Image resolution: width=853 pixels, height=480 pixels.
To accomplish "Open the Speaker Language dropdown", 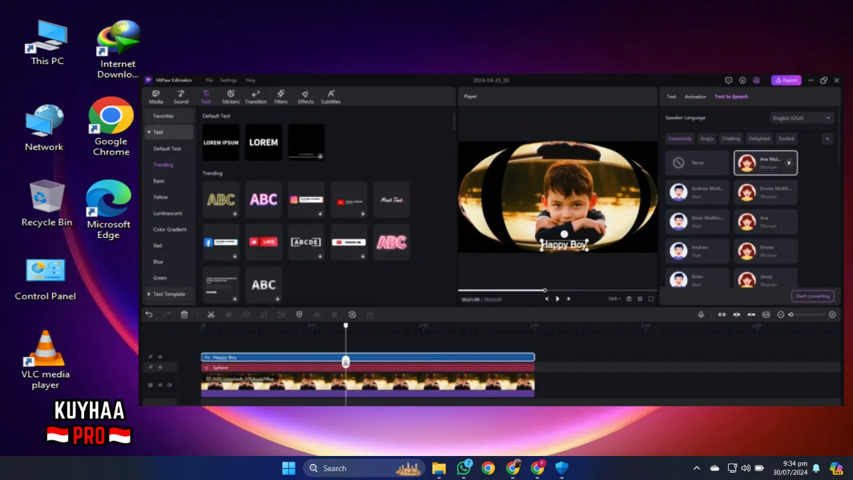I will click(x=802, y=118).
